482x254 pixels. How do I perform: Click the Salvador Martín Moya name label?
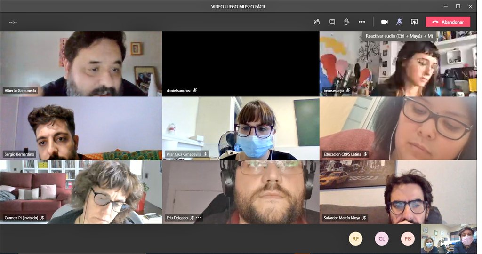342,218
